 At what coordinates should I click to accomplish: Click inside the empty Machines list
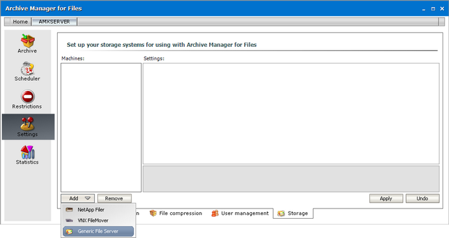(101, 128)
